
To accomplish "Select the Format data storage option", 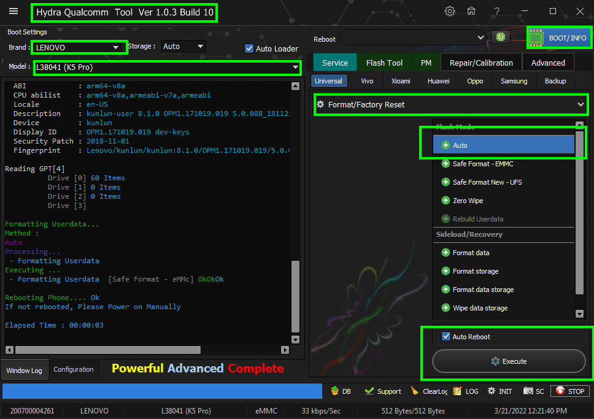I will pos(503,290).
